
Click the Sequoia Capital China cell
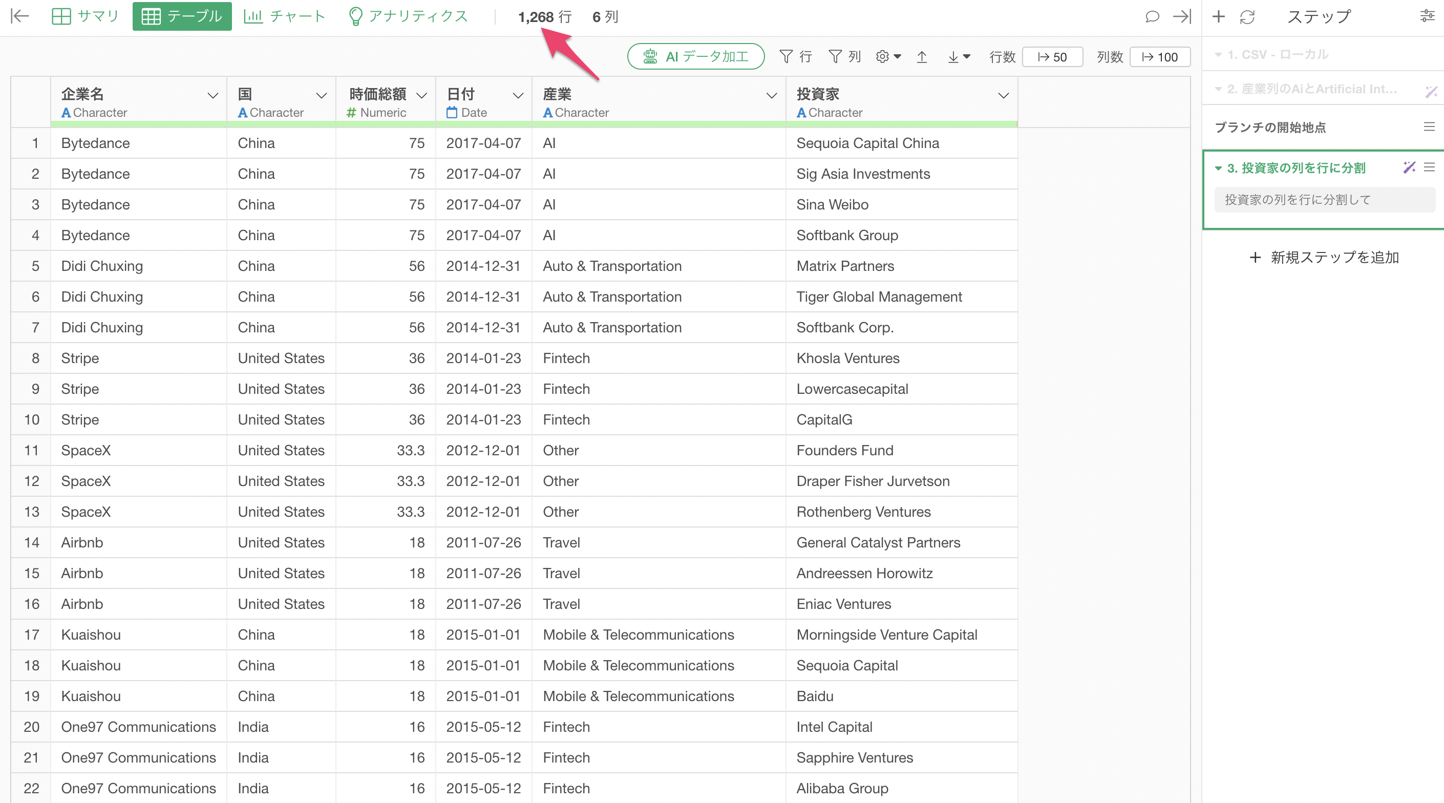(901, 143)
